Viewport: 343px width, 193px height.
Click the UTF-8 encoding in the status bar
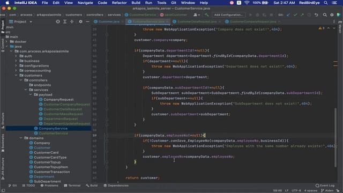click(x=296, y=191)
